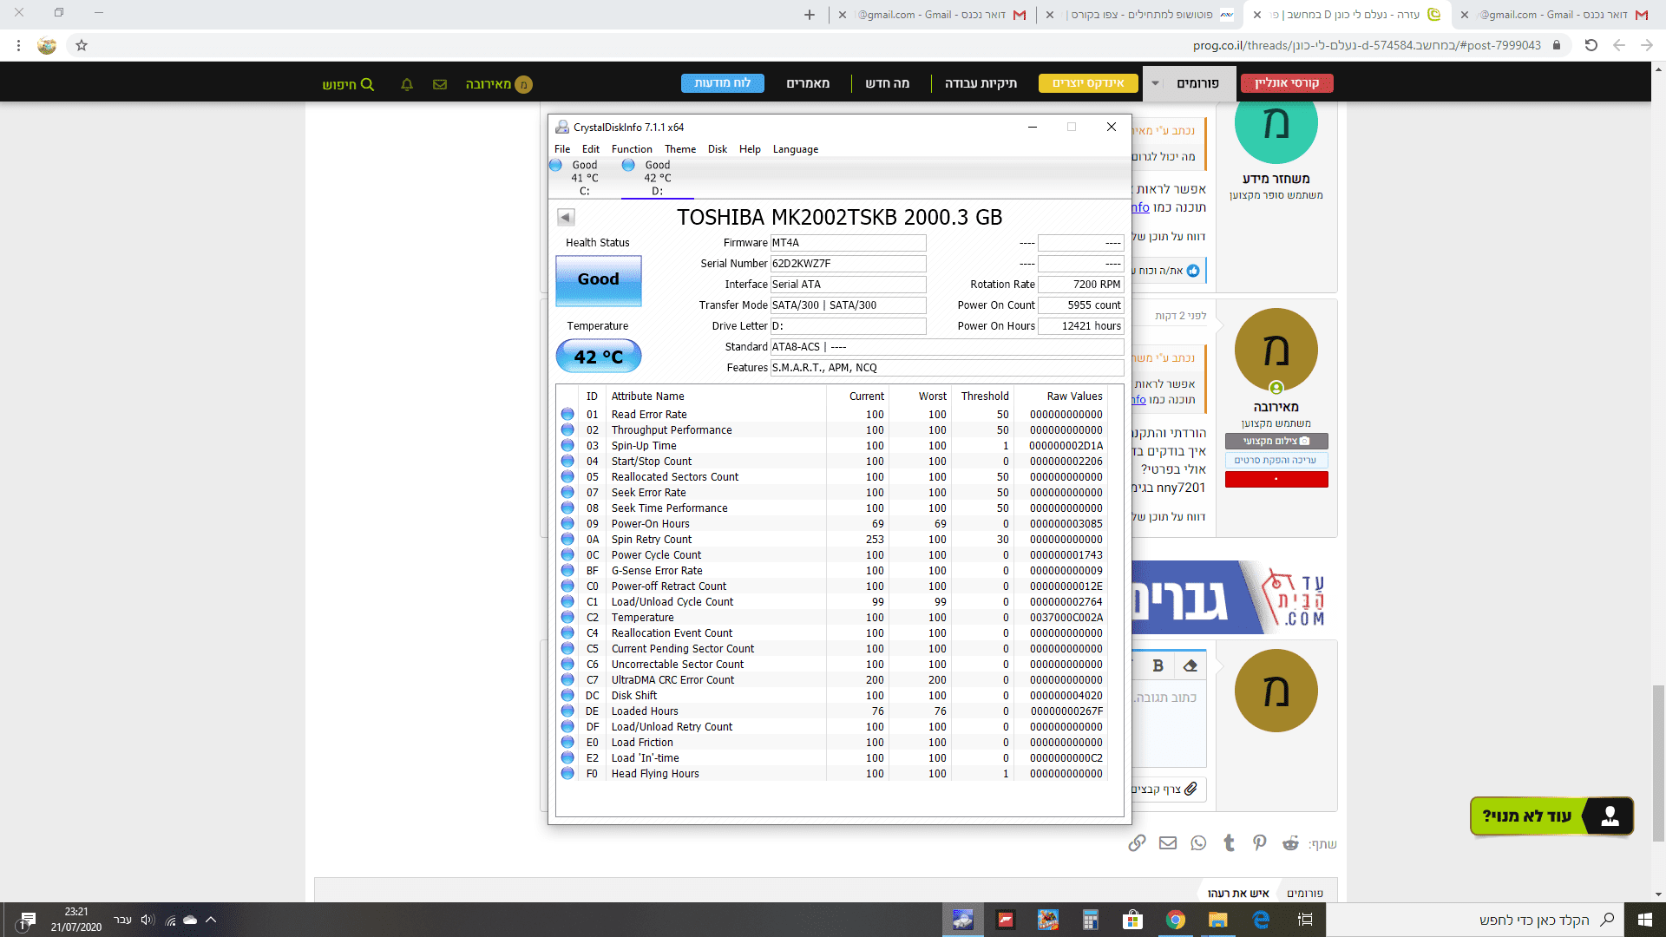Click the page vertical scrollbar thumb

coord(1658,763)
